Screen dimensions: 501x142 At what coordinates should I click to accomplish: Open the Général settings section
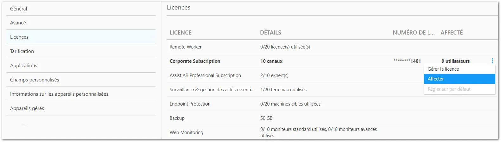pos(81,9)
